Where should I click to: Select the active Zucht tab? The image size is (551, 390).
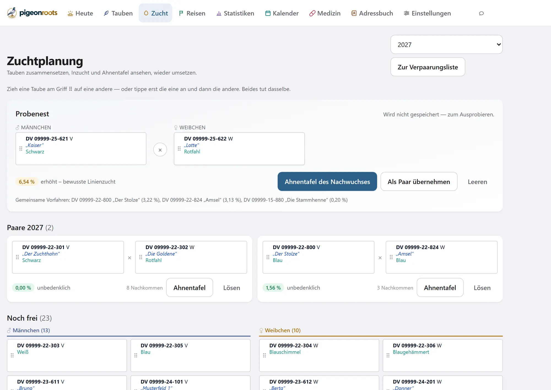155,13
